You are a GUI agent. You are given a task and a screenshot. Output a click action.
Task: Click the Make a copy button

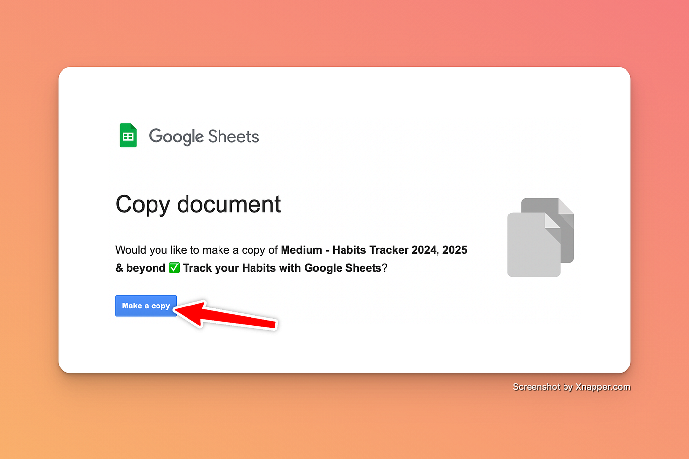click(x=146, y=306)
